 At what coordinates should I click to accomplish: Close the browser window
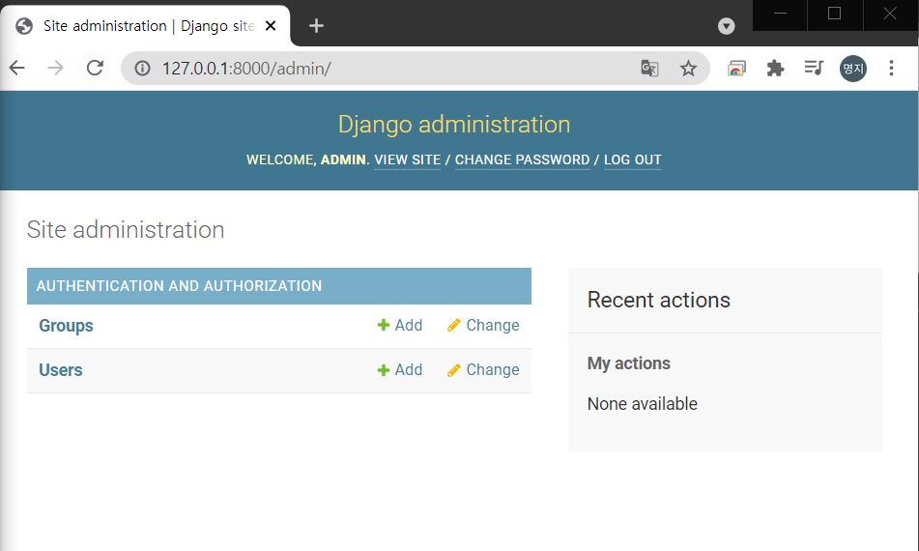[x=890, y=14]
